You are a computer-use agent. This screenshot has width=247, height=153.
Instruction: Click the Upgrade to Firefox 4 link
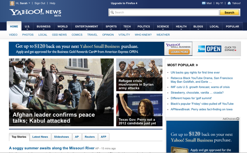[124, 3]
